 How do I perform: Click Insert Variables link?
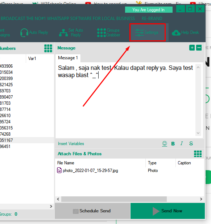click(x=71, y=144)
